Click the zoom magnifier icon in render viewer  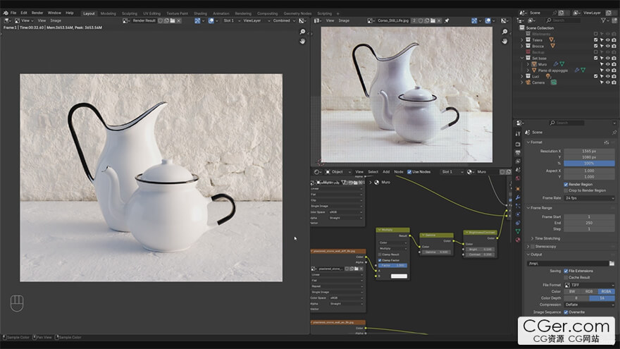pos(303,32)
